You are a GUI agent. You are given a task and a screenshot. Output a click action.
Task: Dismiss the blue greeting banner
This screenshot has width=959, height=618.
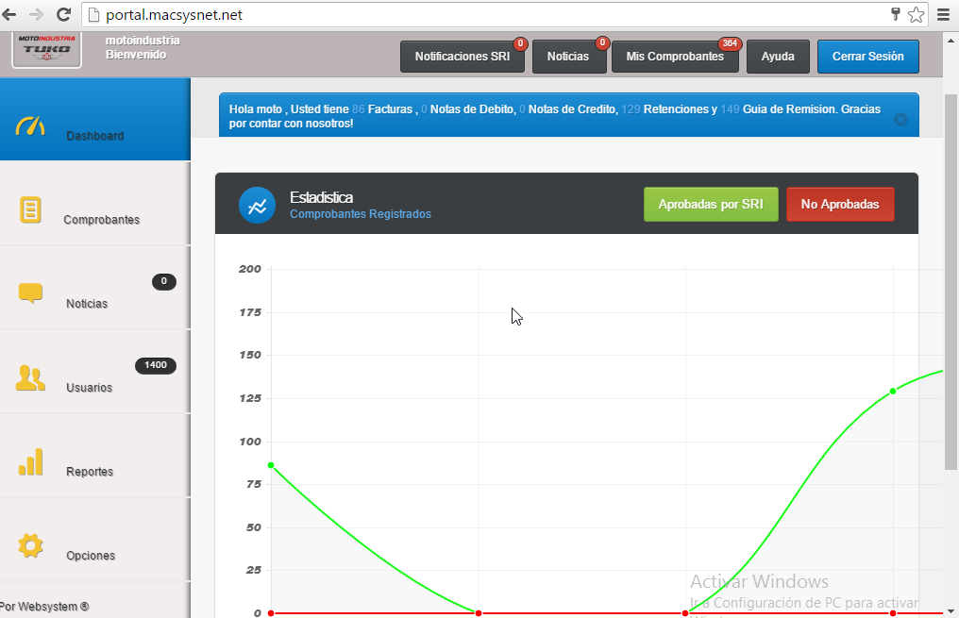click(x=900, y=120)
